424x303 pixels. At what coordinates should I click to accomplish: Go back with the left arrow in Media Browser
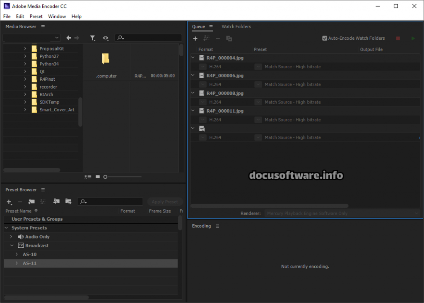[69, 38]
